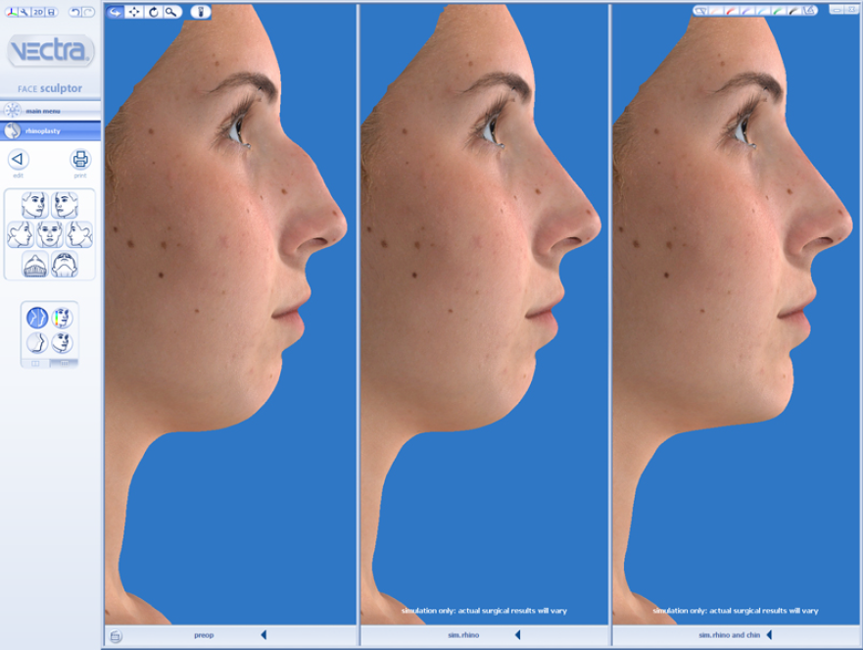The image size is (863, 650).
Task: Click the sim.rhino label
Action: point(463,635)
